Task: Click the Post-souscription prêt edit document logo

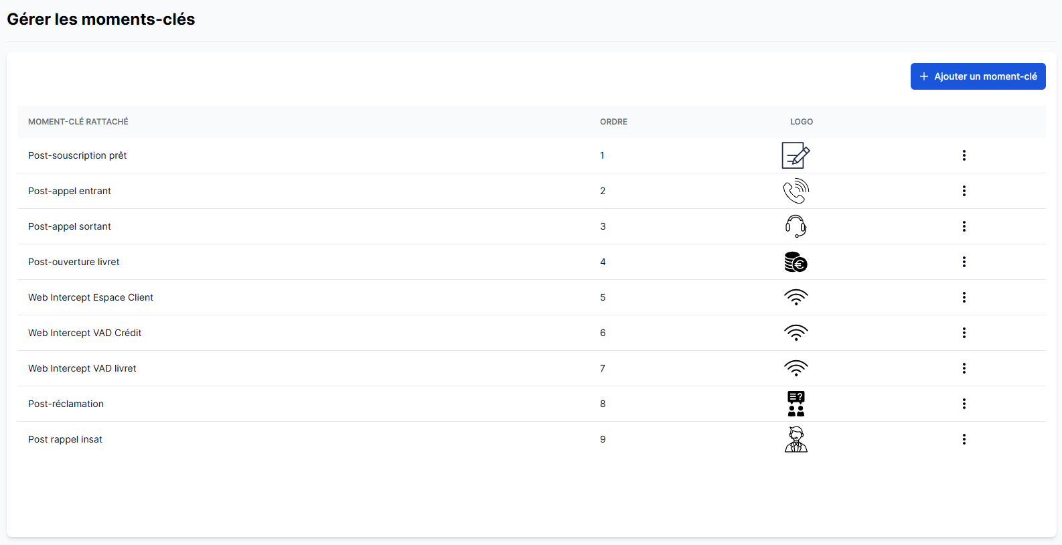Action: click(795, 155)
